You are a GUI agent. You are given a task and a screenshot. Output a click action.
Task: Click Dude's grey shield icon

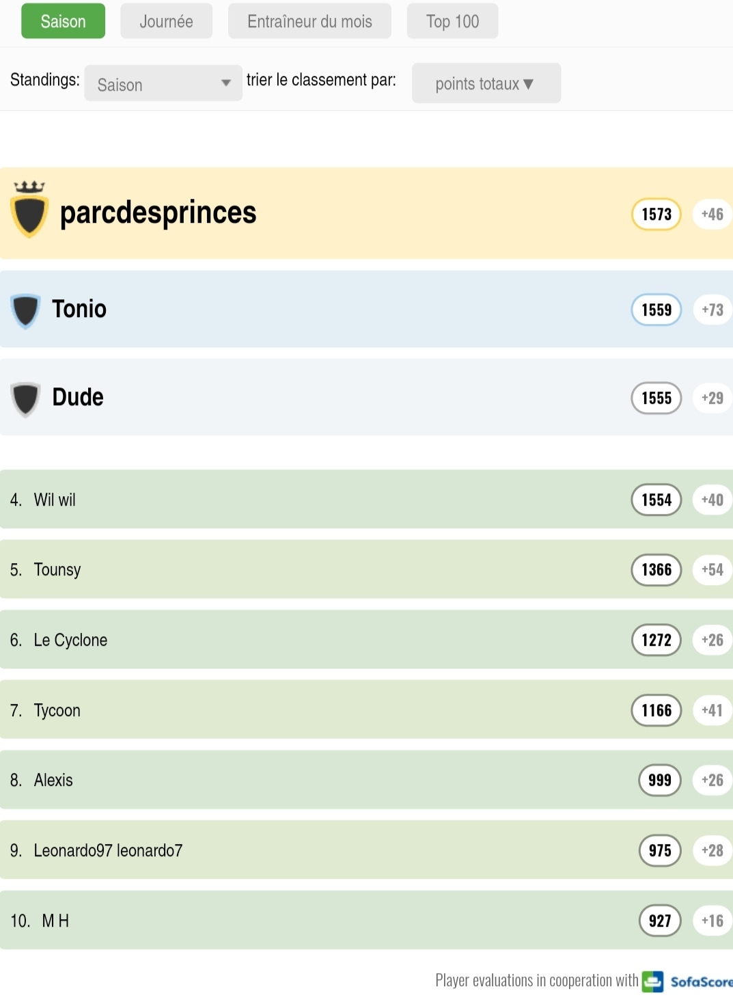pos(26,398)
